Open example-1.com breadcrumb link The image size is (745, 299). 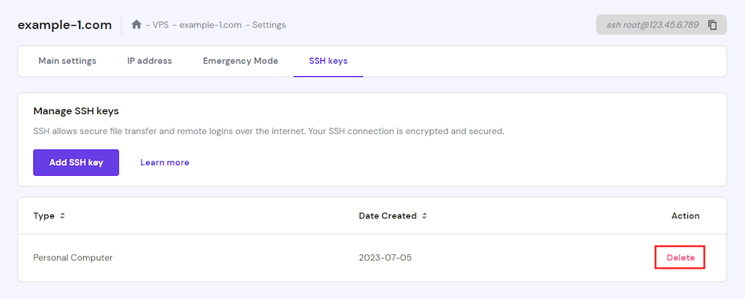[211, 24]
